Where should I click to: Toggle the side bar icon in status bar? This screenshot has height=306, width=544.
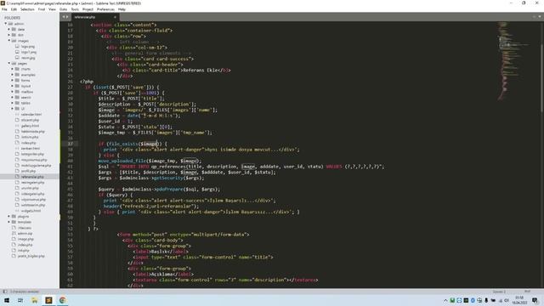point(5,292)
